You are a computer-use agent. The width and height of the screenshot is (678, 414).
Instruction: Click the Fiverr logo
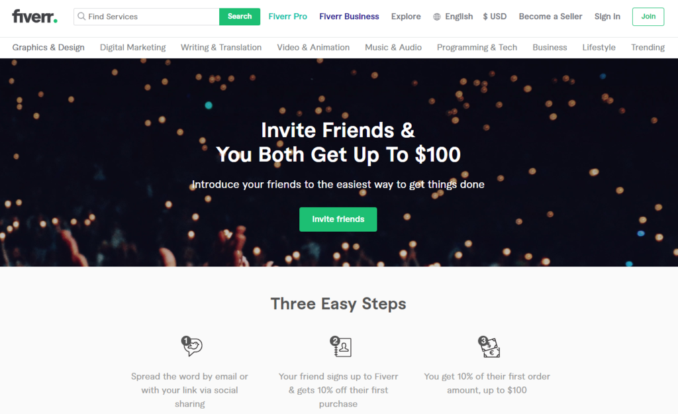point(34,16)
